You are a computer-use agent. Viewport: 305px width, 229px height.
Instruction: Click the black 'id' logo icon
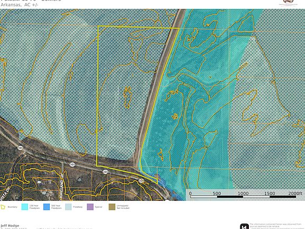pos(244,226)
